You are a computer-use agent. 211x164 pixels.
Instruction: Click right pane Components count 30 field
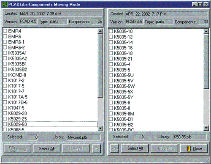pyautogui.click(x=203, y=22)
